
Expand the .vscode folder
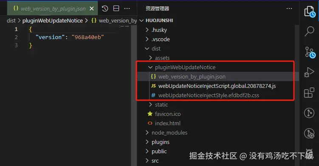click(147, 39)
